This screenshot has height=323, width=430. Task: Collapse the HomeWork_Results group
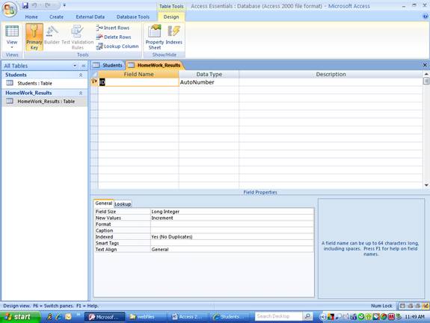click(81, 93)
